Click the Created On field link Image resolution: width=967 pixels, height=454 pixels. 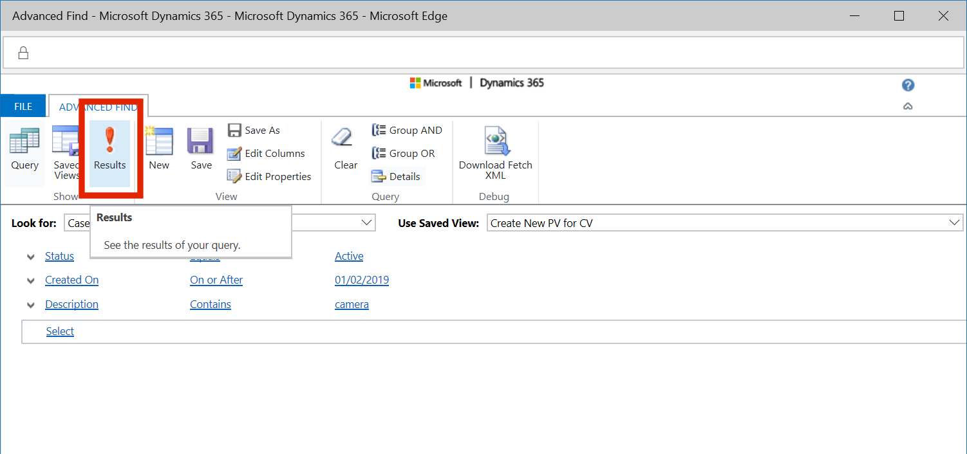pos(71,280)
